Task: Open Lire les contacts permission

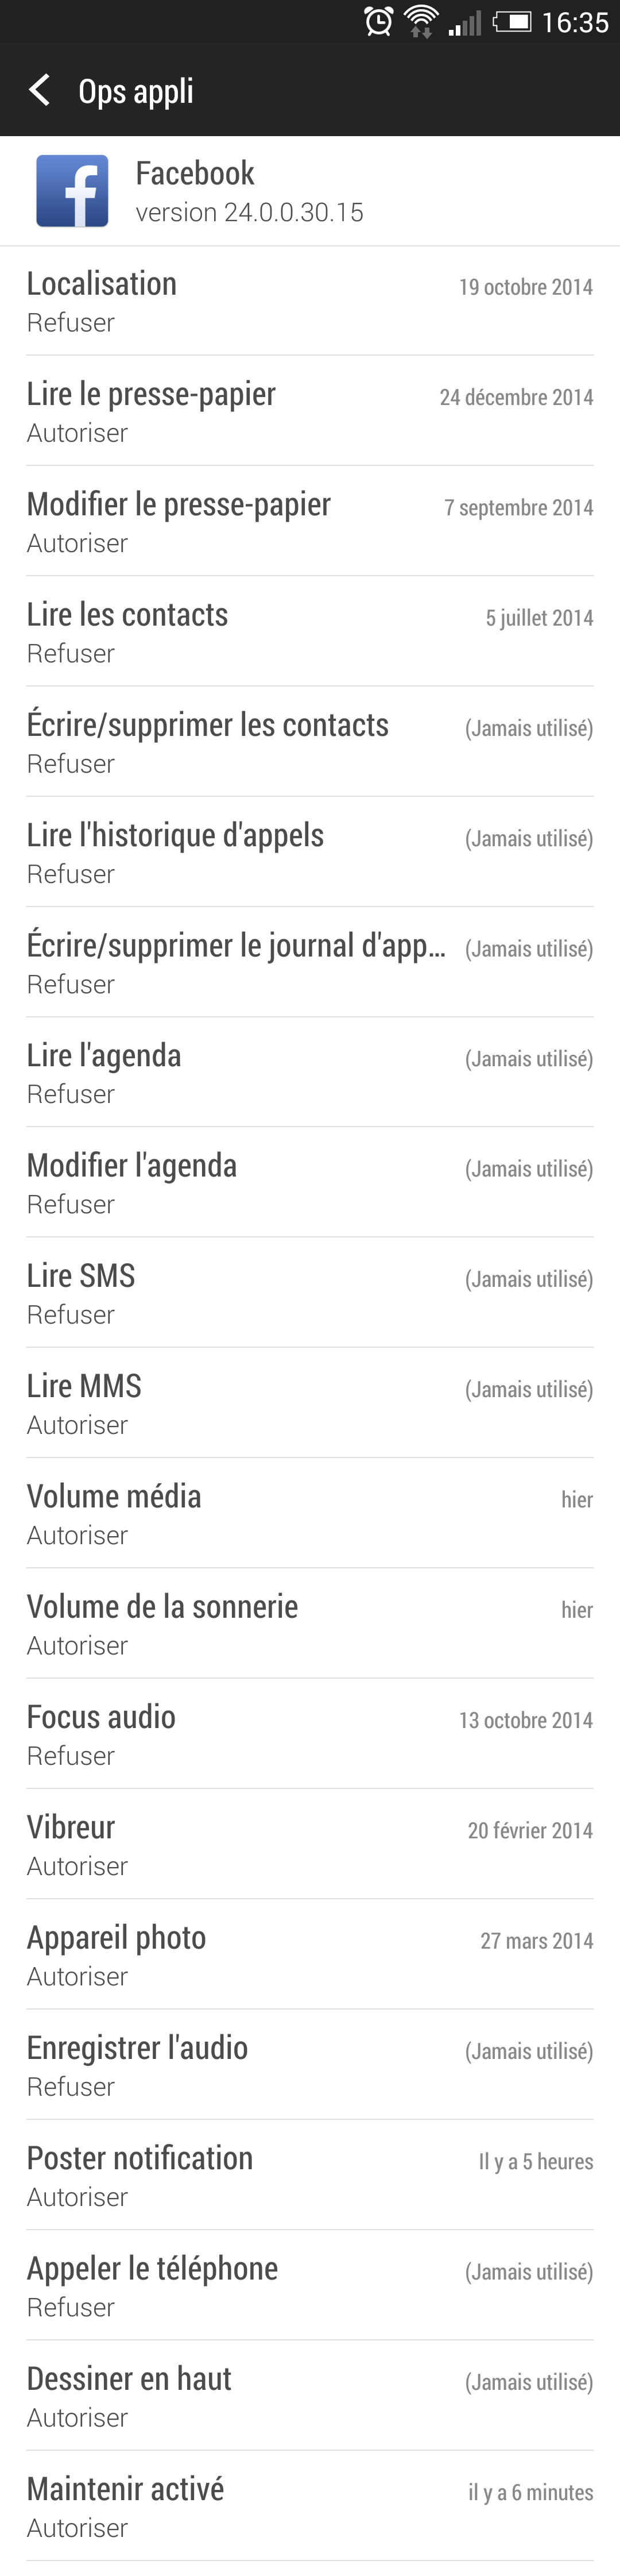Action: click(x=309, y=631)
